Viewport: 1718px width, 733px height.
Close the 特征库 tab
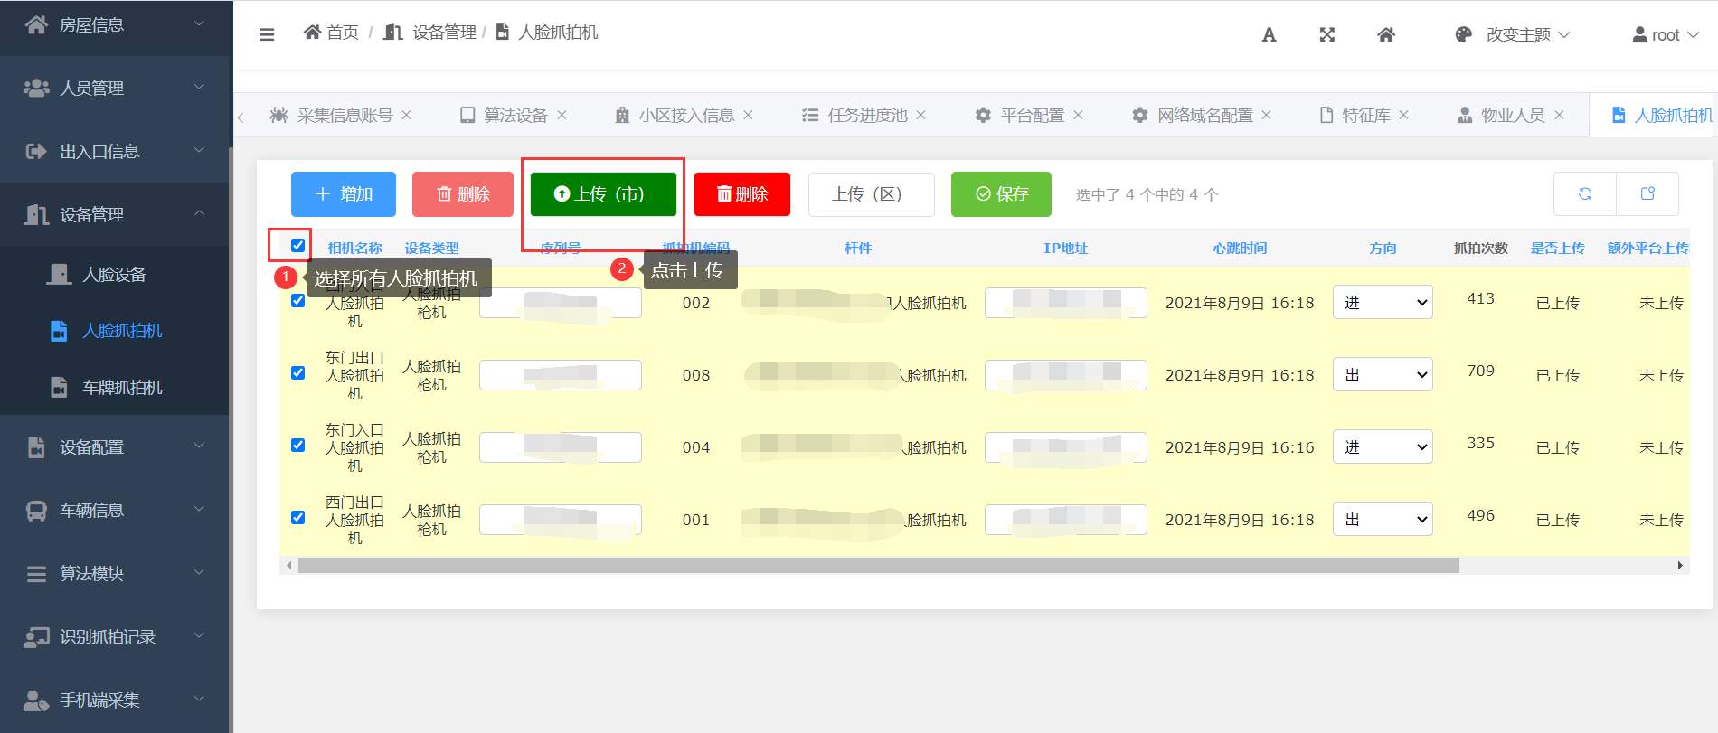[1403, 115]
